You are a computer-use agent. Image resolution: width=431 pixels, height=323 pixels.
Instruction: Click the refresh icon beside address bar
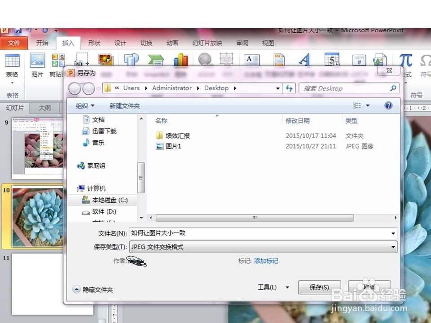pos(289,88)
